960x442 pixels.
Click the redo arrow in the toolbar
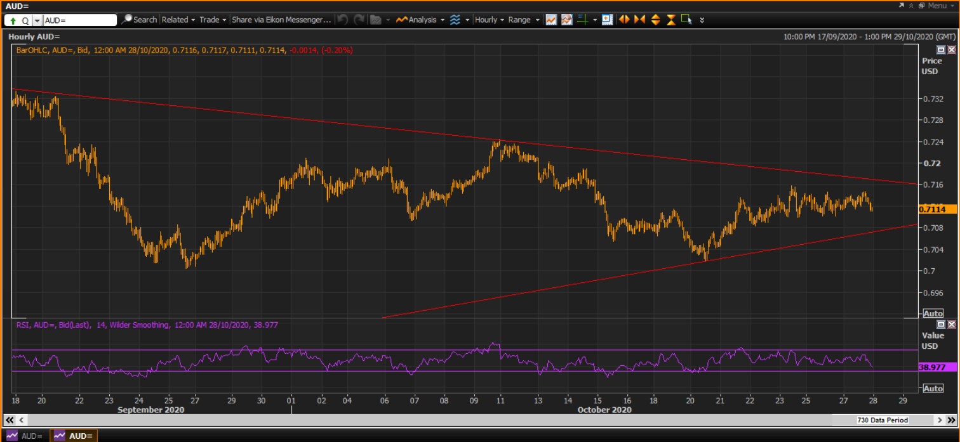tap(359, 20)
